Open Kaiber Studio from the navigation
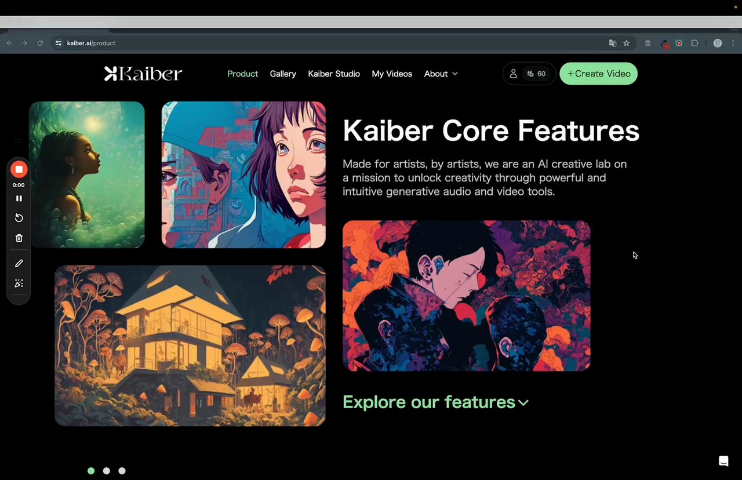The image size is (742, 480). click(x=334, y=74)
